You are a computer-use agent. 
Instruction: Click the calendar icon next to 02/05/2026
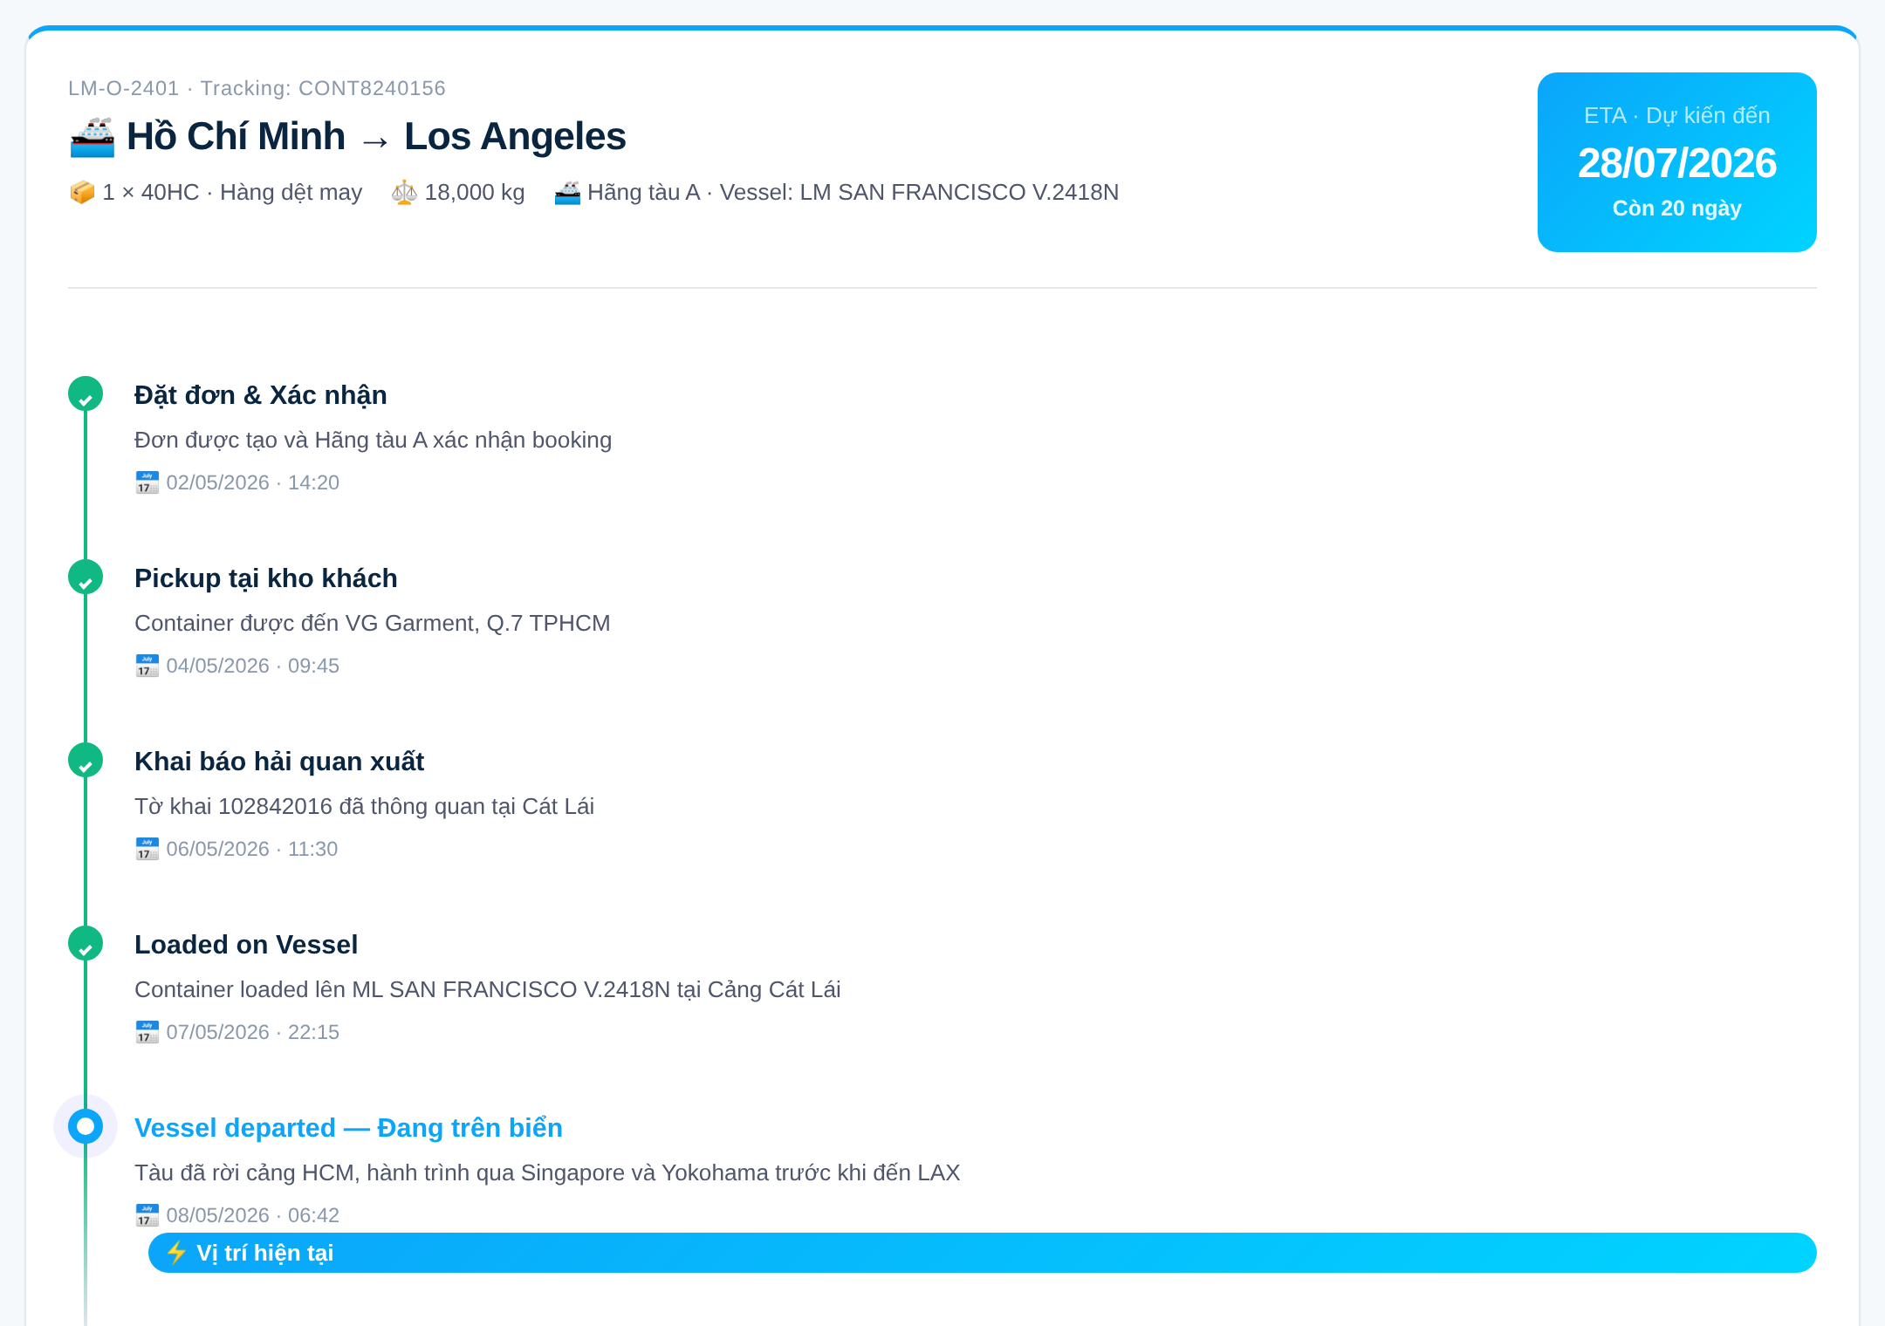coord(147,482)
